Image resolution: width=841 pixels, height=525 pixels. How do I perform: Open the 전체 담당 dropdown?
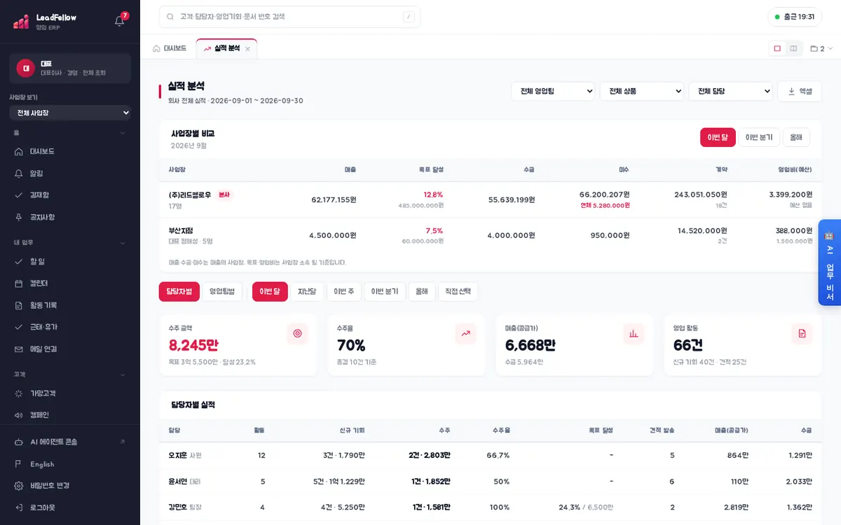click(x=731, y=91)
